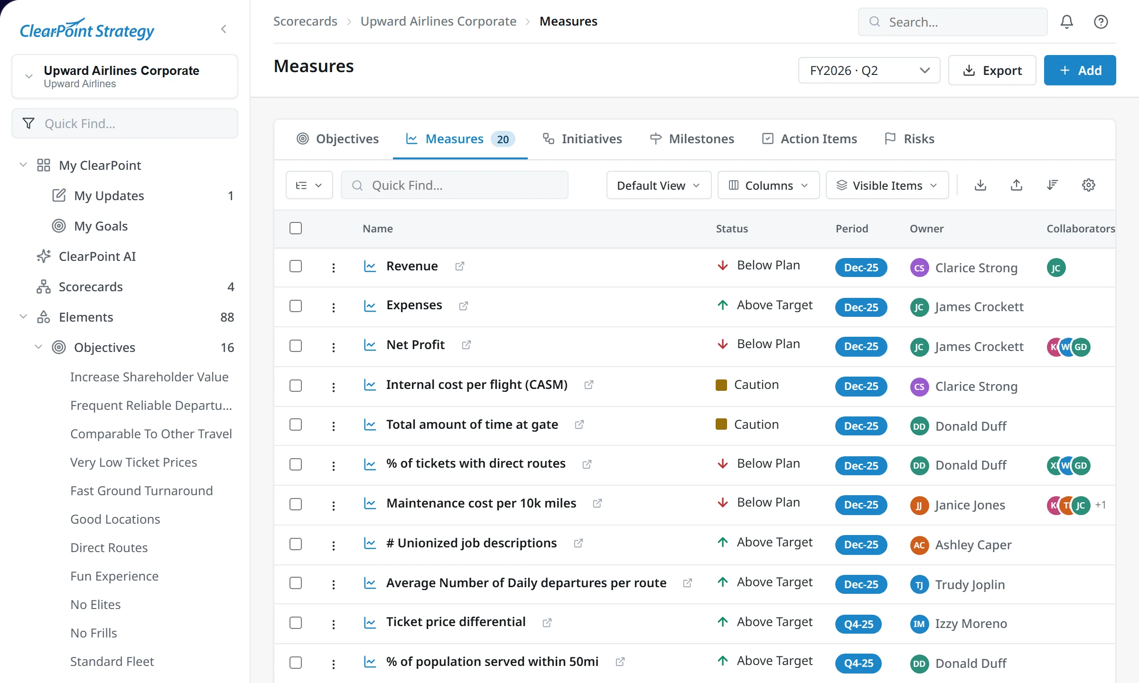Viewport: 1139px width, 683px height.
Task: Click the download icon in table toolbar
Action: [x=980, y=185]
